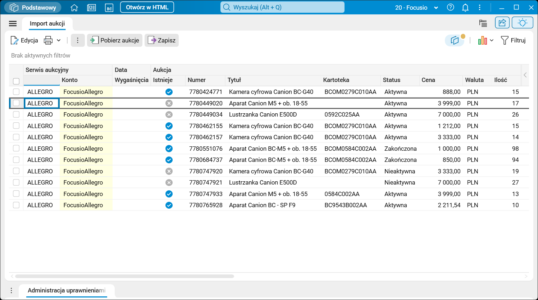538x300 pixels.
Task: Check the row for auction 7780765928
Action: 16,205
